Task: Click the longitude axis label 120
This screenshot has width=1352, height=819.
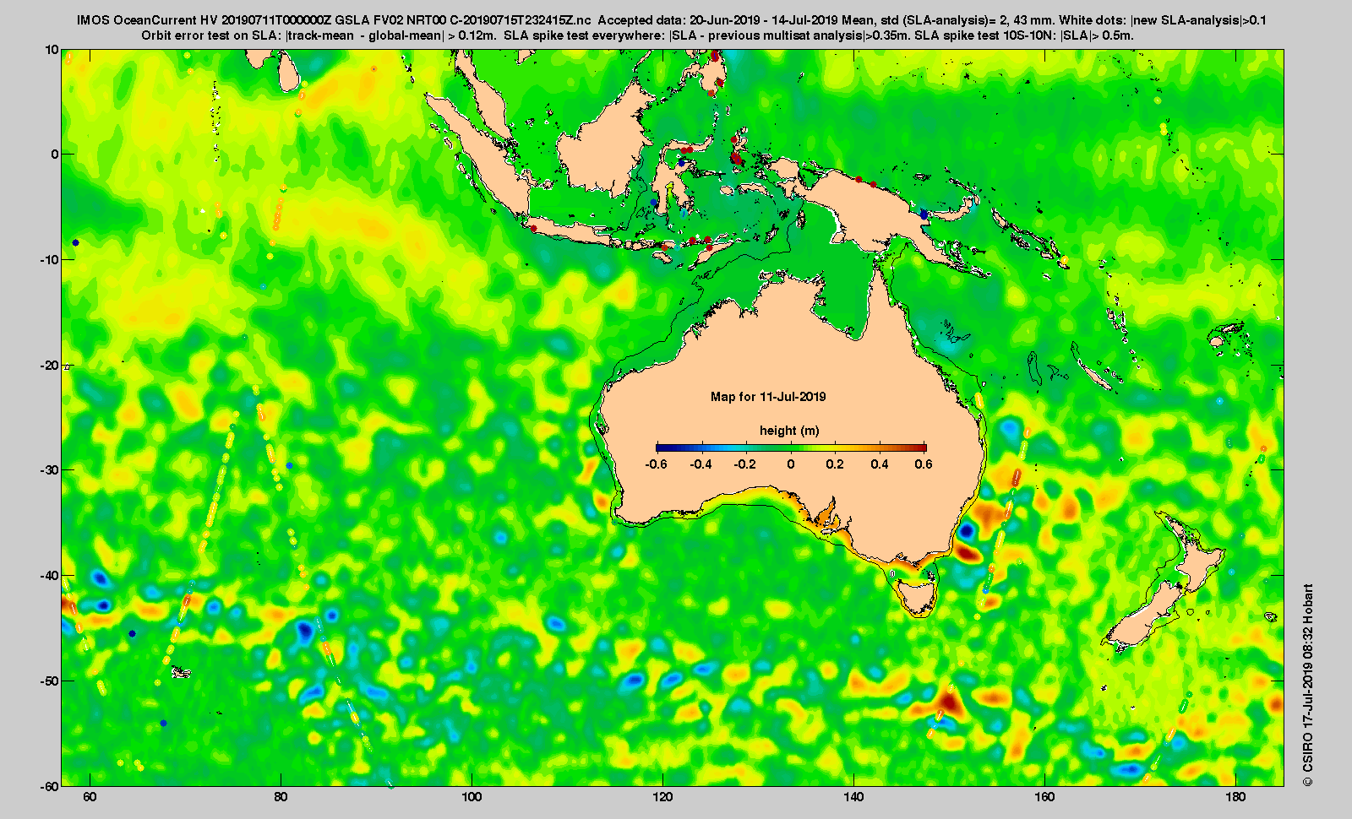Action: (x=662, y=797)
